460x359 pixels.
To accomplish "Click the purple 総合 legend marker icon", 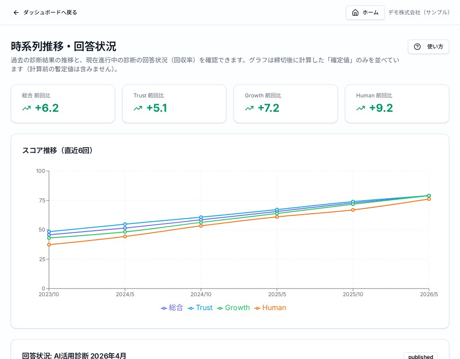I will point(164,308).
